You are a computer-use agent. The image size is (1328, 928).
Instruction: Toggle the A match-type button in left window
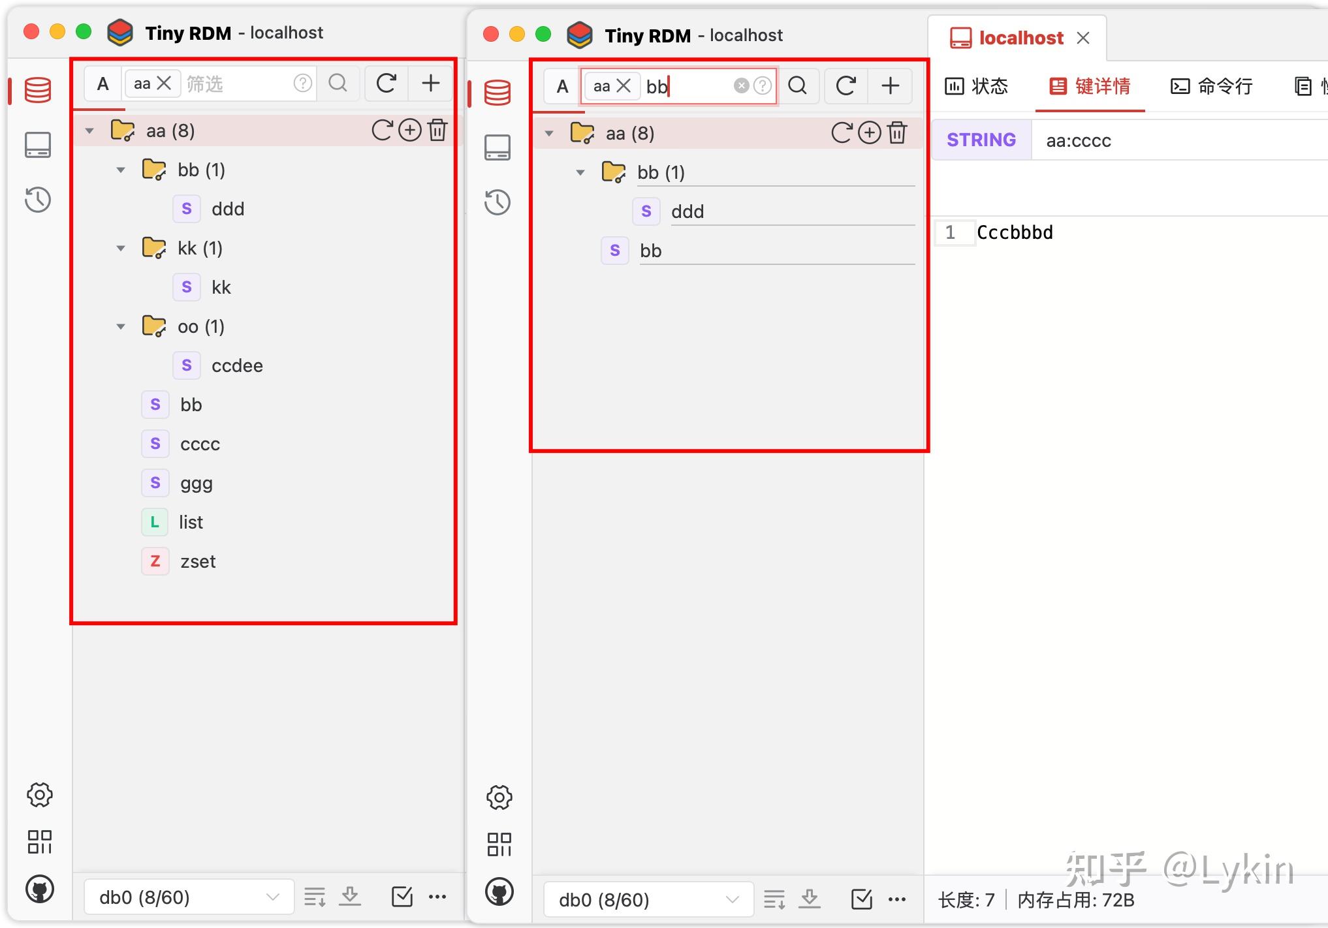[103, 84]
